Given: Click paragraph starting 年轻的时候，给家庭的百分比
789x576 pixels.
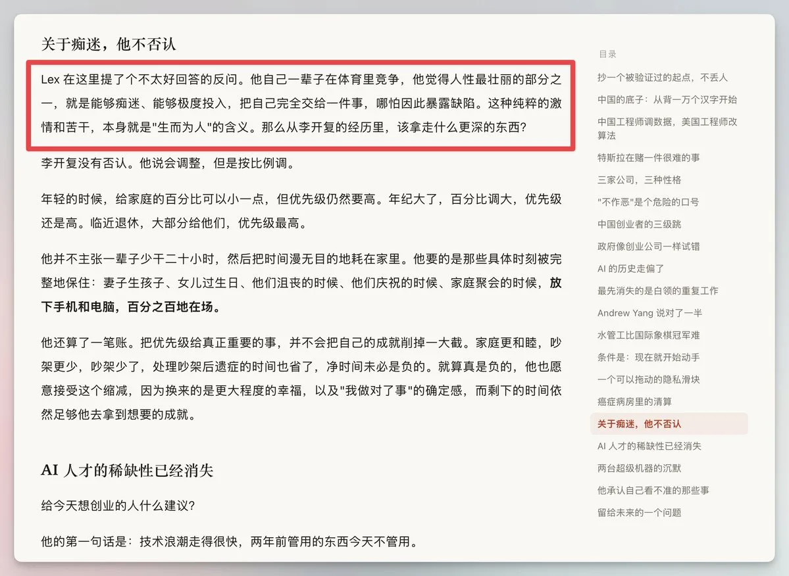Looking at the screenshot, I should click(x=301, y=211).
